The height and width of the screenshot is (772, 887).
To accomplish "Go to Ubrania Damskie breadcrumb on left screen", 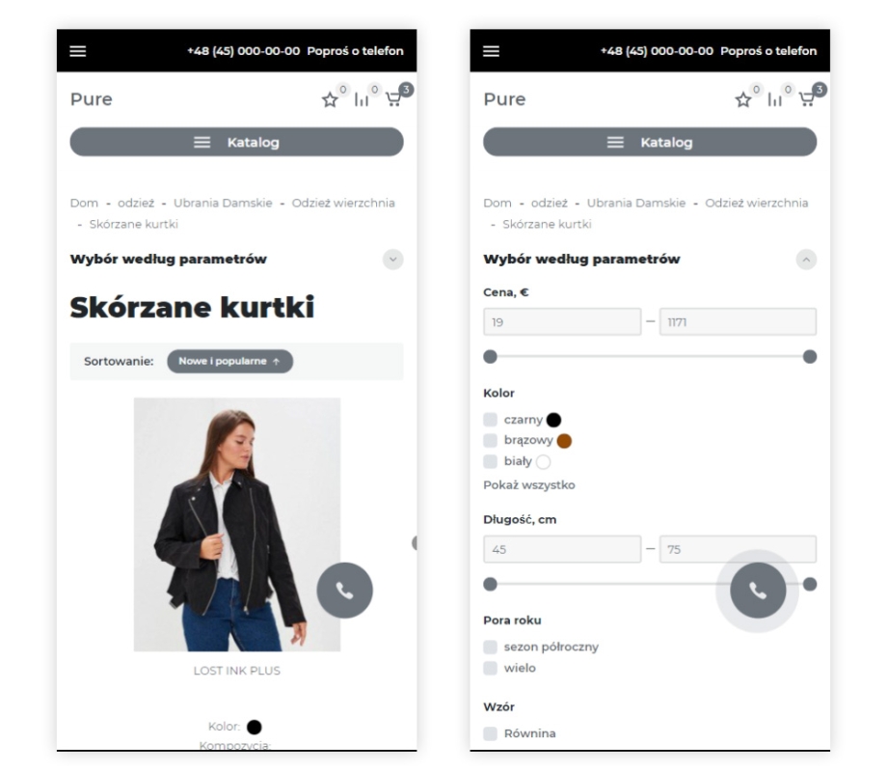I will click(223, 203).
